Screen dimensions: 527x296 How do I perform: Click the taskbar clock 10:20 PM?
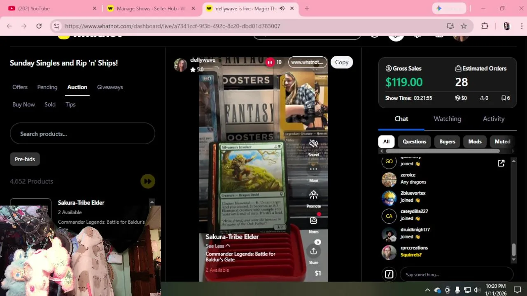click(496, 286)
